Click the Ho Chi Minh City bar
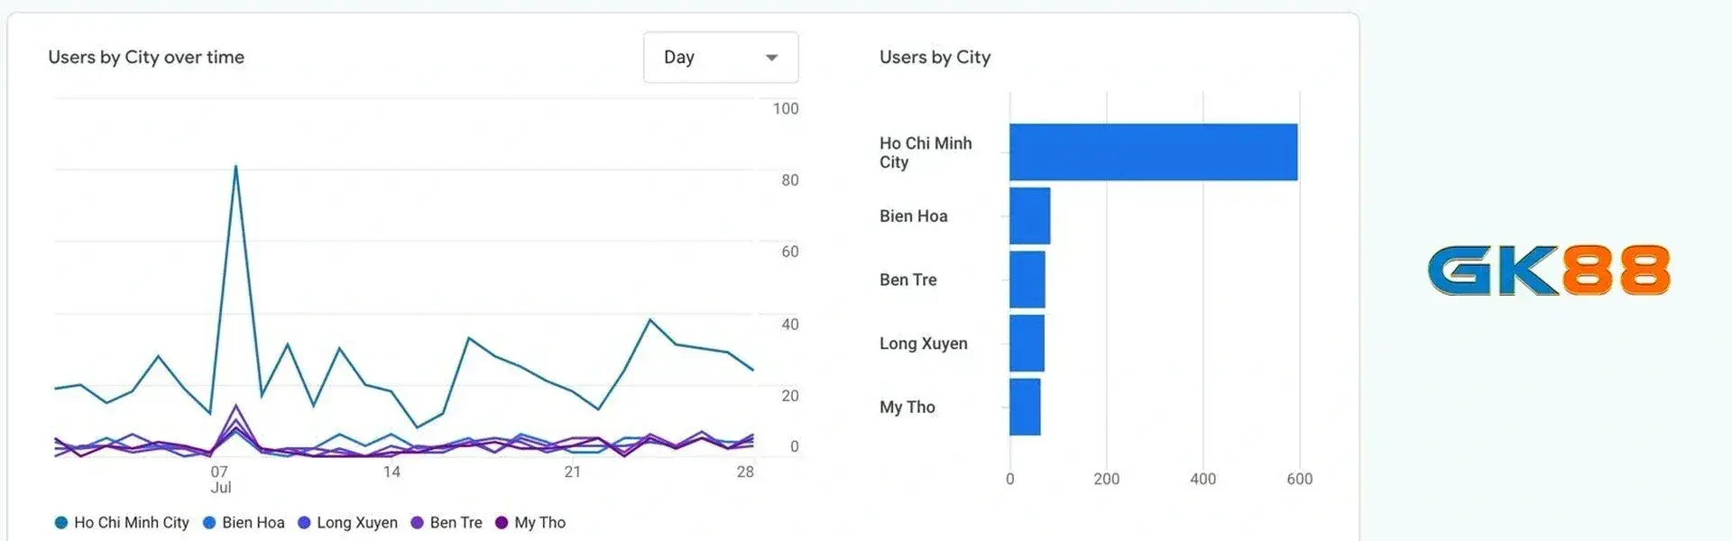The height and width of the screenshot is (541, 1732). click(x=1153, y=152)
